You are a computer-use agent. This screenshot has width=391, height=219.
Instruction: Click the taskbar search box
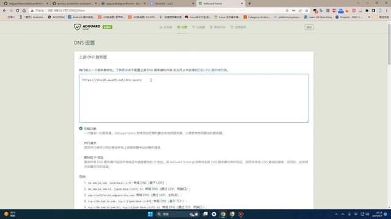tap(178, 214)
